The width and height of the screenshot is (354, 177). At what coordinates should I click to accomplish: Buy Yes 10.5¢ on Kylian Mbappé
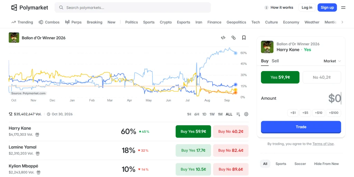coord(193,169)
